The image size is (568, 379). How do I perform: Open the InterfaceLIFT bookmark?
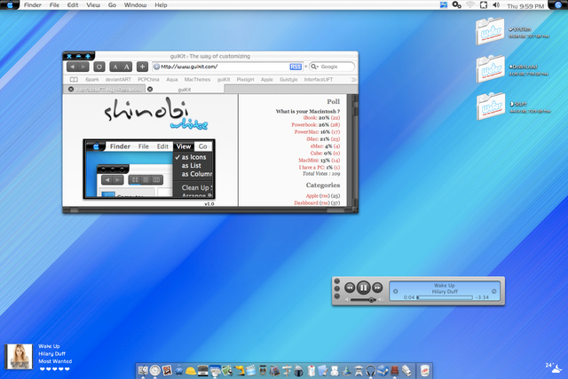319,79
